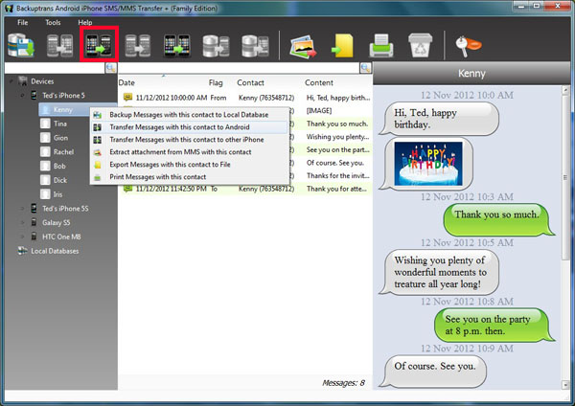Click the search icon above the message list
Viewport: 575px width, 406px height.
coord(366,68)
